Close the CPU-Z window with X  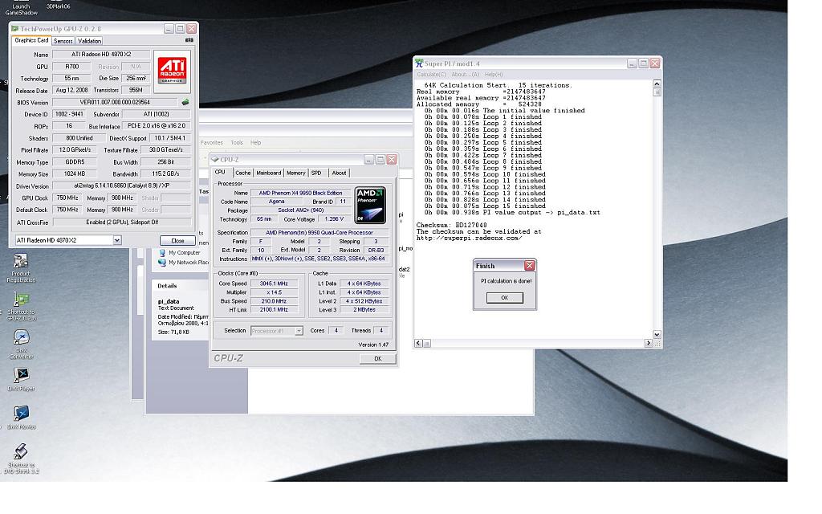(392, 159)
